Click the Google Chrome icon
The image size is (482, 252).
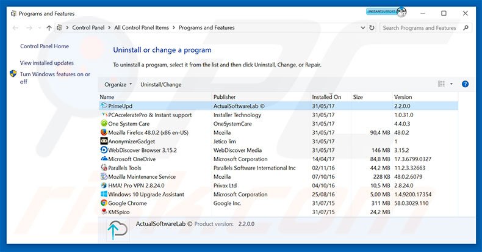click(104, 203)
